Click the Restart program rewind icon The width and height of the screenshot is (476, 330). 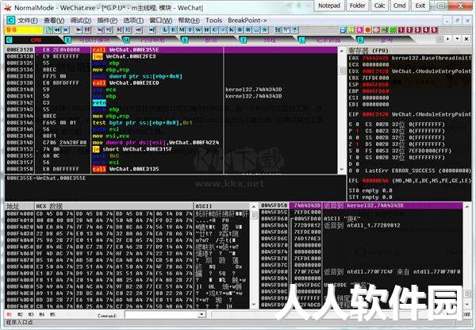coord(57,30)
